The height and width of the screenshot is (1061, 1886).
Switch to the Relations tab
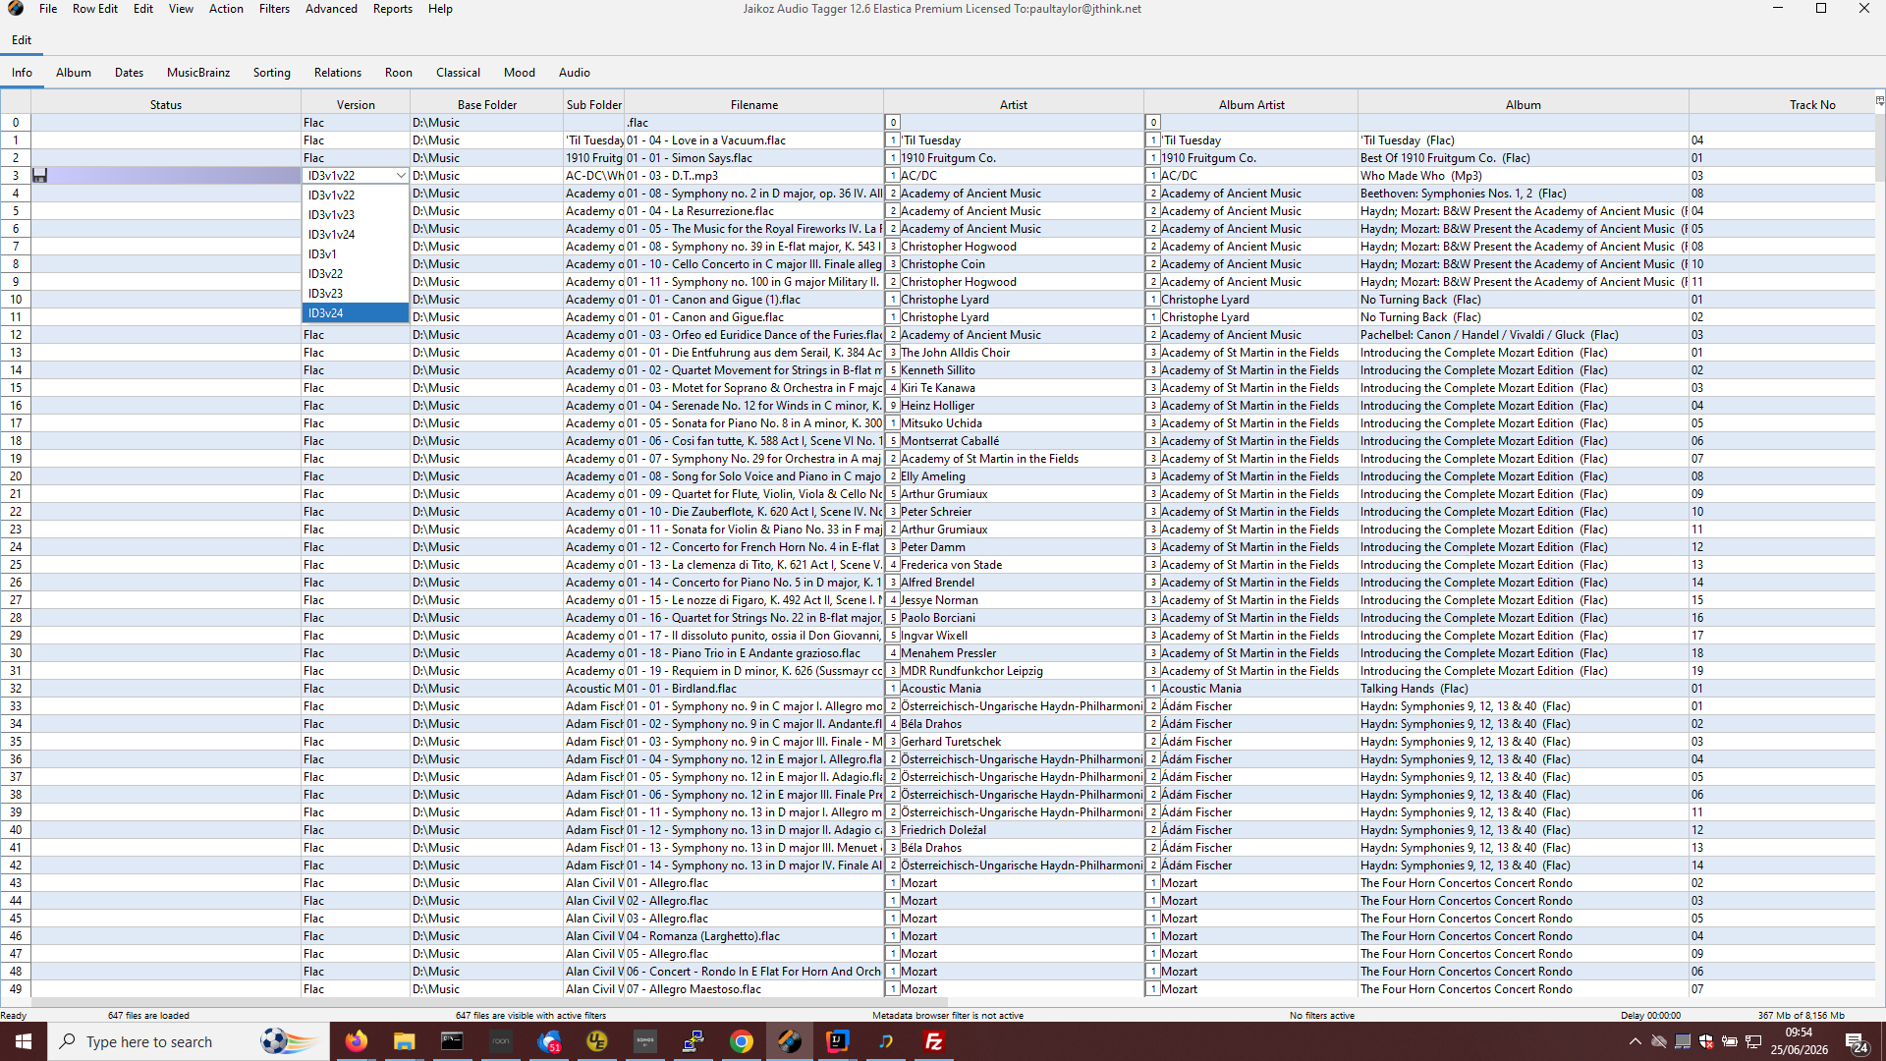tap(338, 73)
